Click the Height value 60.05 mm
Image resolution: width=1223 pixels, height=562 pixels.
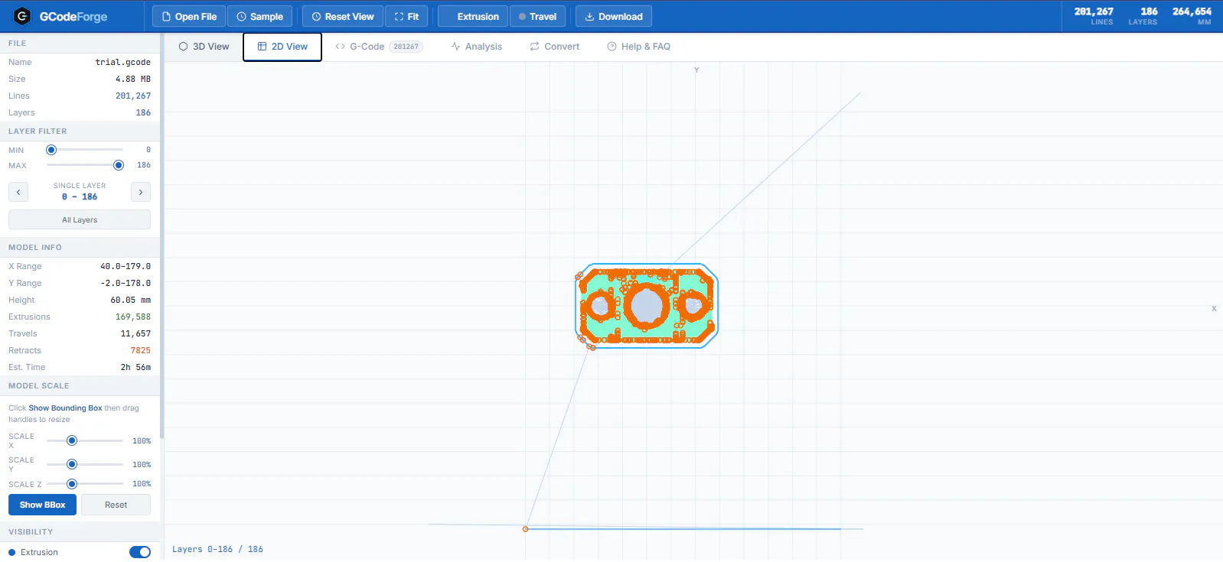coord(131,300)
